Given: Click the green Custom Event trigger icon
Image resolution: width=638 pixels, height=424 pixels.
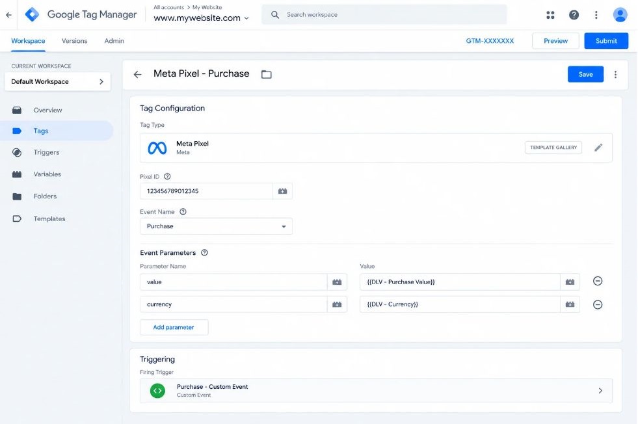Looking at the screenshot, I should coord(157,391).
